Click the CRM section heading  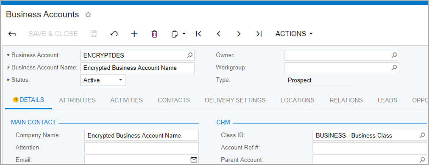click(x=223, y=122)
